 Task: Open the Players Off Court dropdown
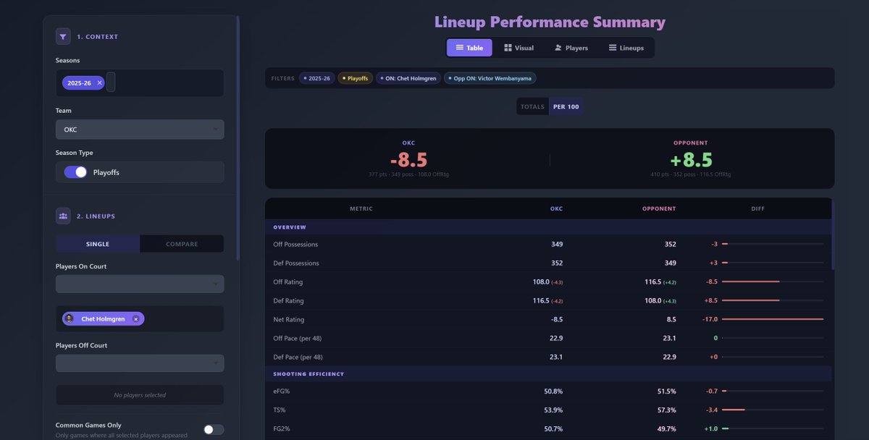(140, 363)
